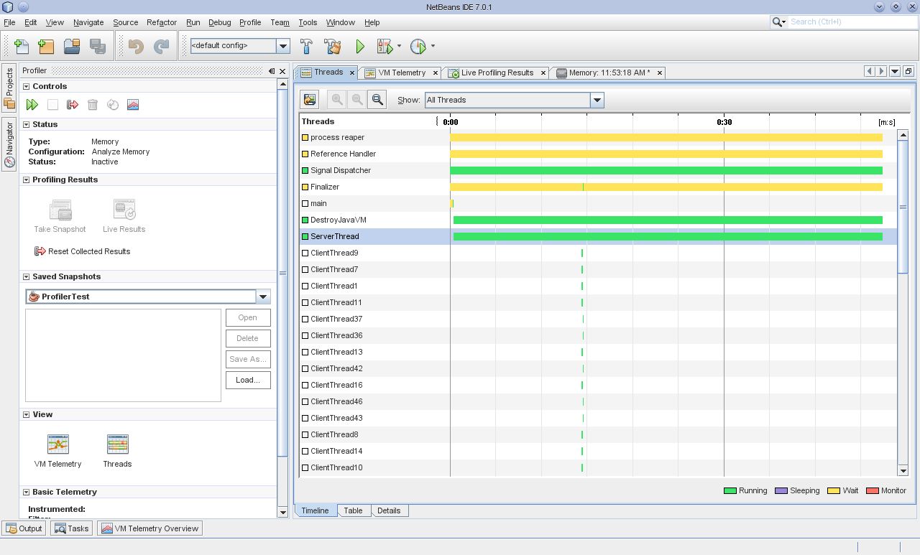Switch to the Details view tab
The image size is (920, 555).
coord(389,510)
